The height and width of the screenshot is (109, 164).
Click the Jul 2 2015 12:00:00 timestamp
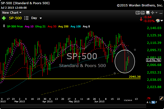pos(14,8)
